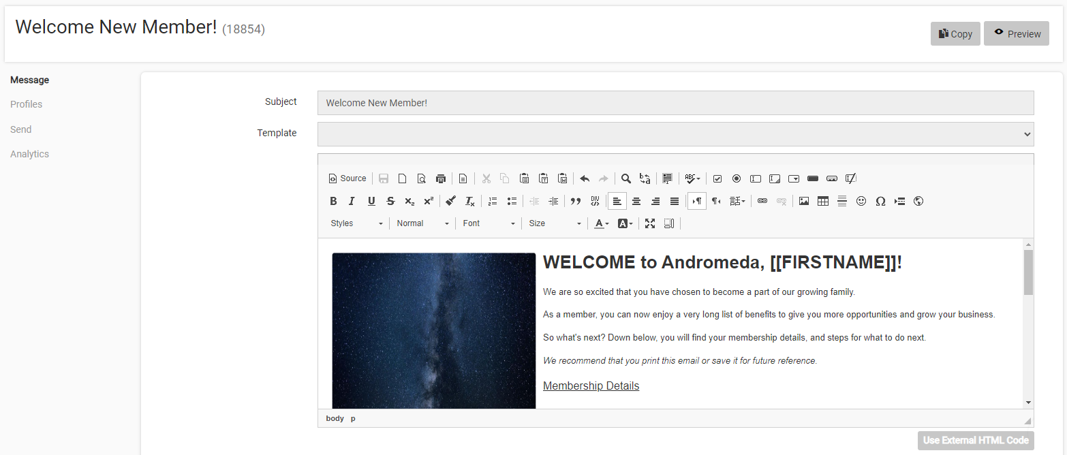Toggle italic formatting
Viewport: 1067px width, 455px height.
click(x=352, y=201)
